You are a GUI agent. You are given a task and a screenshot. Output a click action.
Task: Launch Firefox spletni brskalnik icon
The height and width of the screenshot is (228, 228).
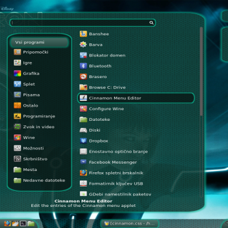click(x=83, y=173)
